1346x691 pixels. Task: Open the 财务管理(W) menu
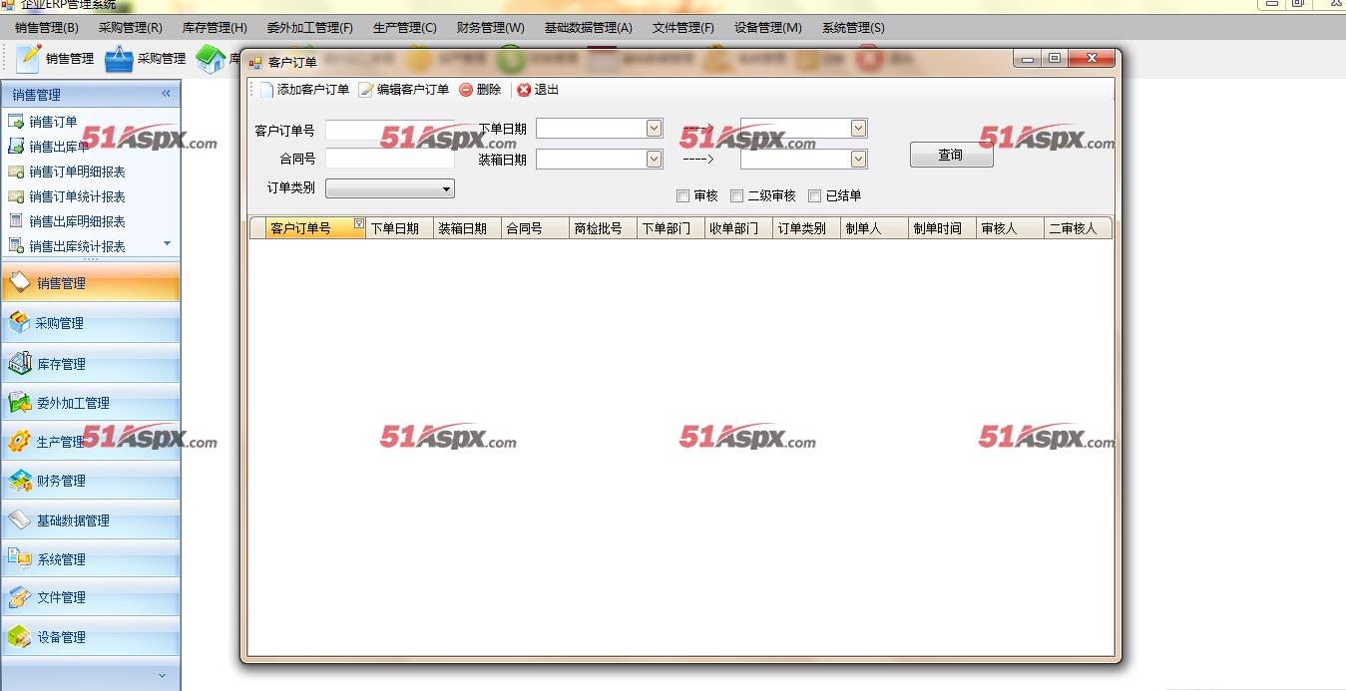point(490,28)
